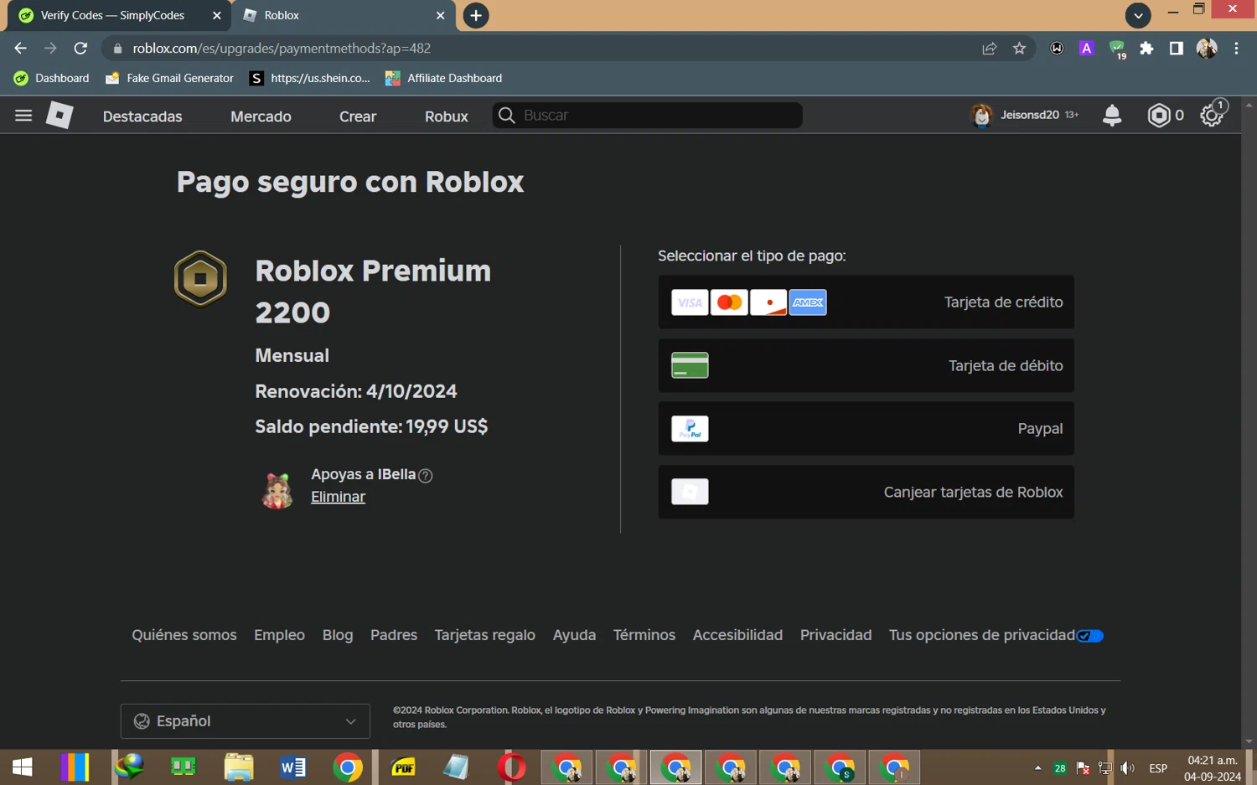Open the Roblox hamburger menu

(x=23, y=116)
